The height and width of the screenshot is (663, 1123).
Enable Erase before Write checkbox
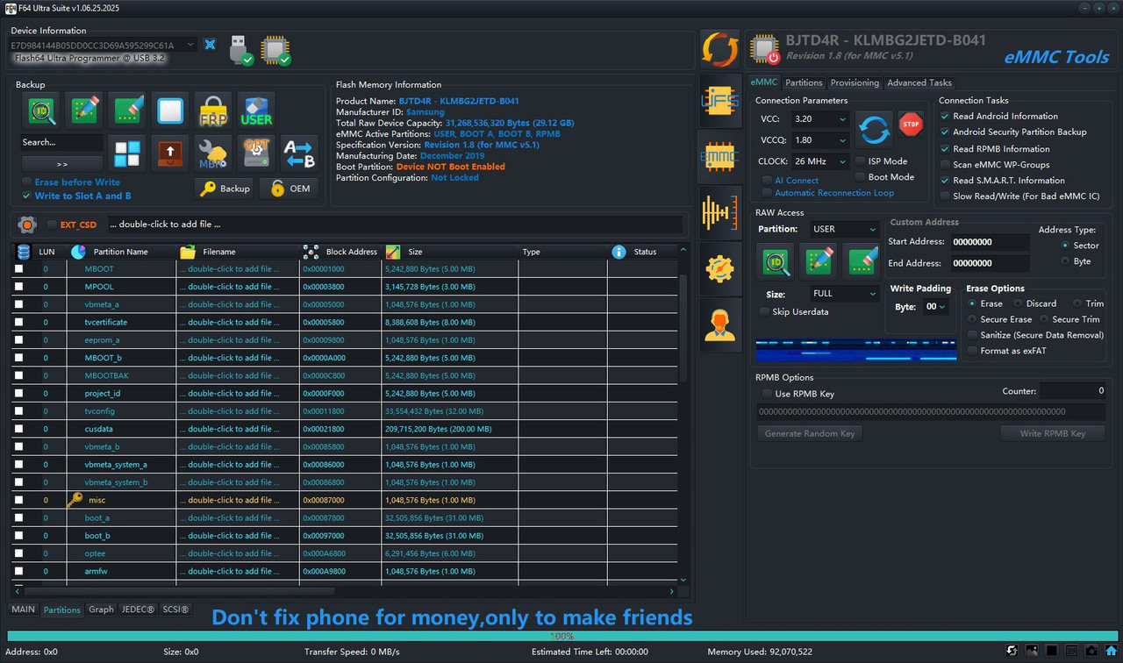[x=26, y=182]
